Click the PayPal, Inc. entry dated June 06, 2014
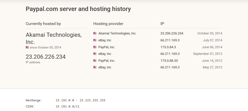The height and width of the screenshot is (111, 248). point(107,47)
